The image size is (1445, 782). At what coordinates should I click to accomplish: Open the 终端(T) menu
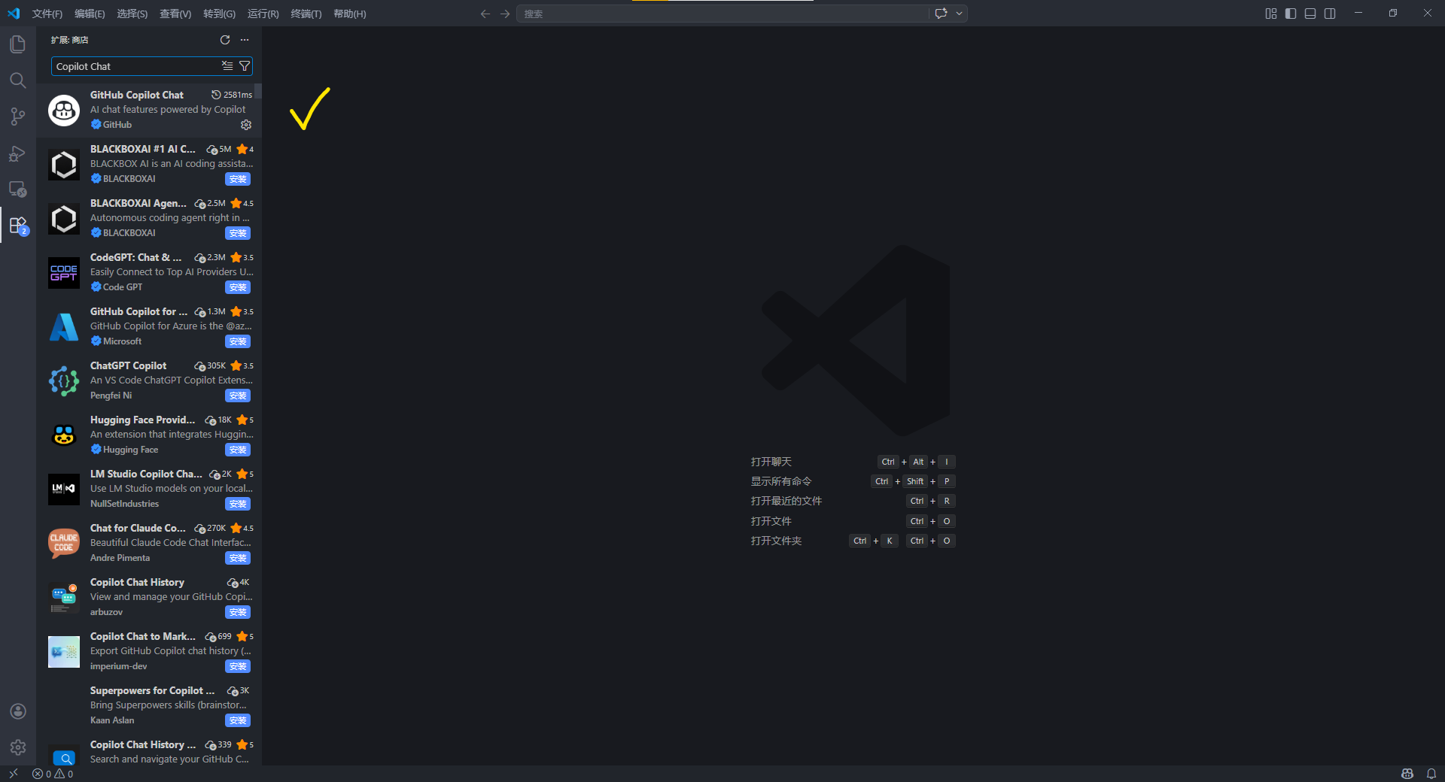(x=306, y=14)
